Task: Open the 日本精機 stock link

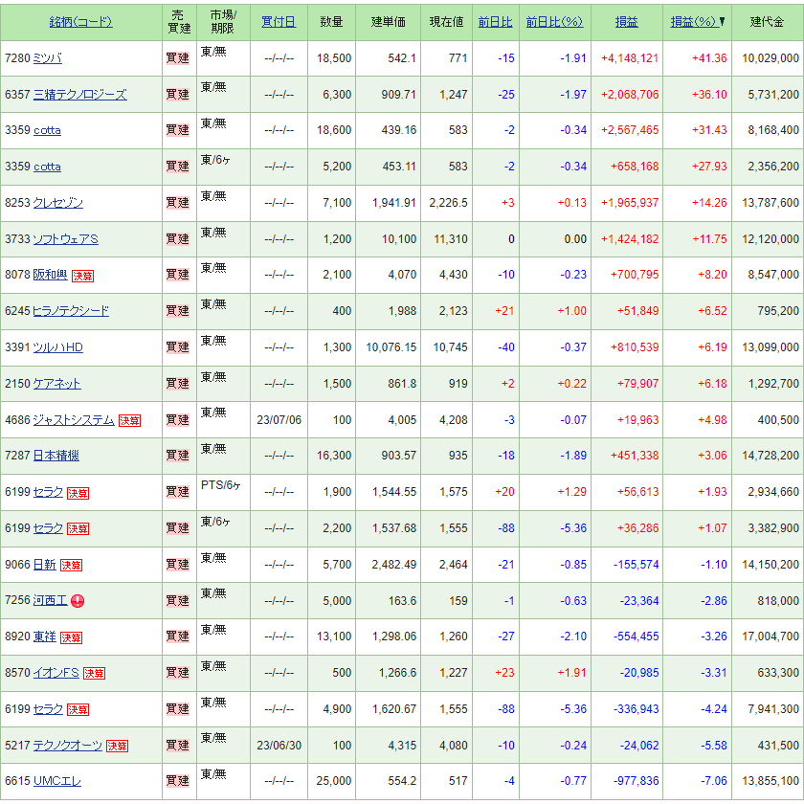Action: point(56,456)
